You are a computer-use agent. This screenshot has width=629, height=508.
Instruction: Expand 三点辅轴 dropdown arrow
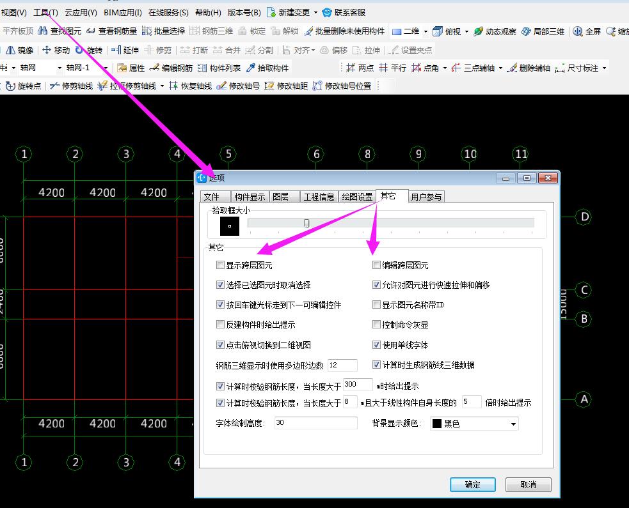[500, 68]
